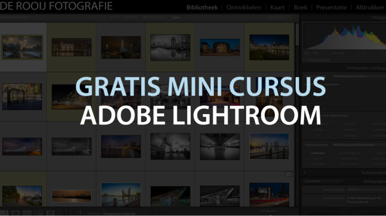Screen dimensions: 386x216
Task: Select the Markthal arch thumbnail in first row
Action: [x=220, y=48]
